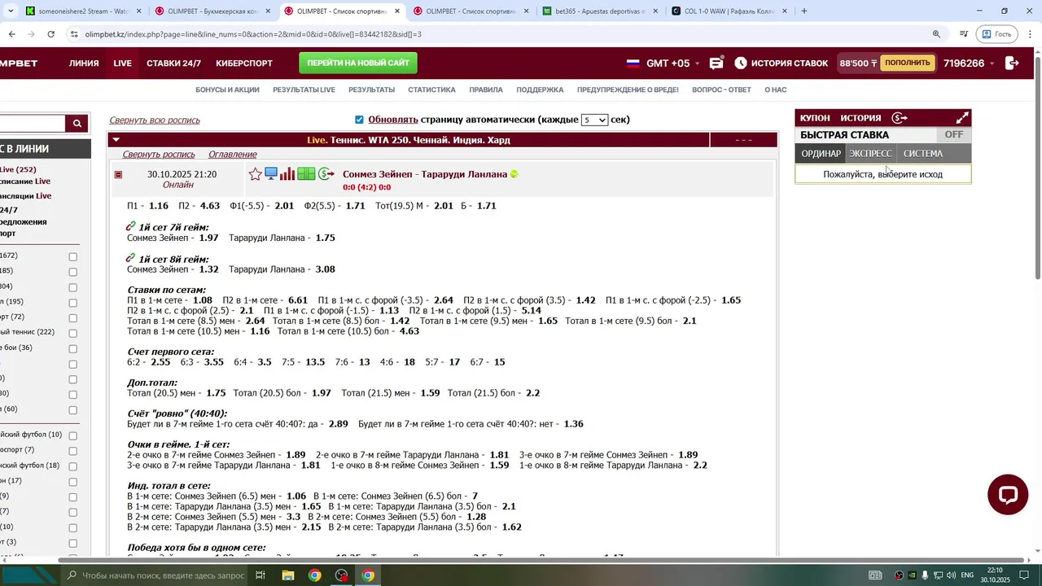The height and width of the screenshot is (586, 1042).
Task: Click the clock icon next to История ставок
Action: pos(740,63)
